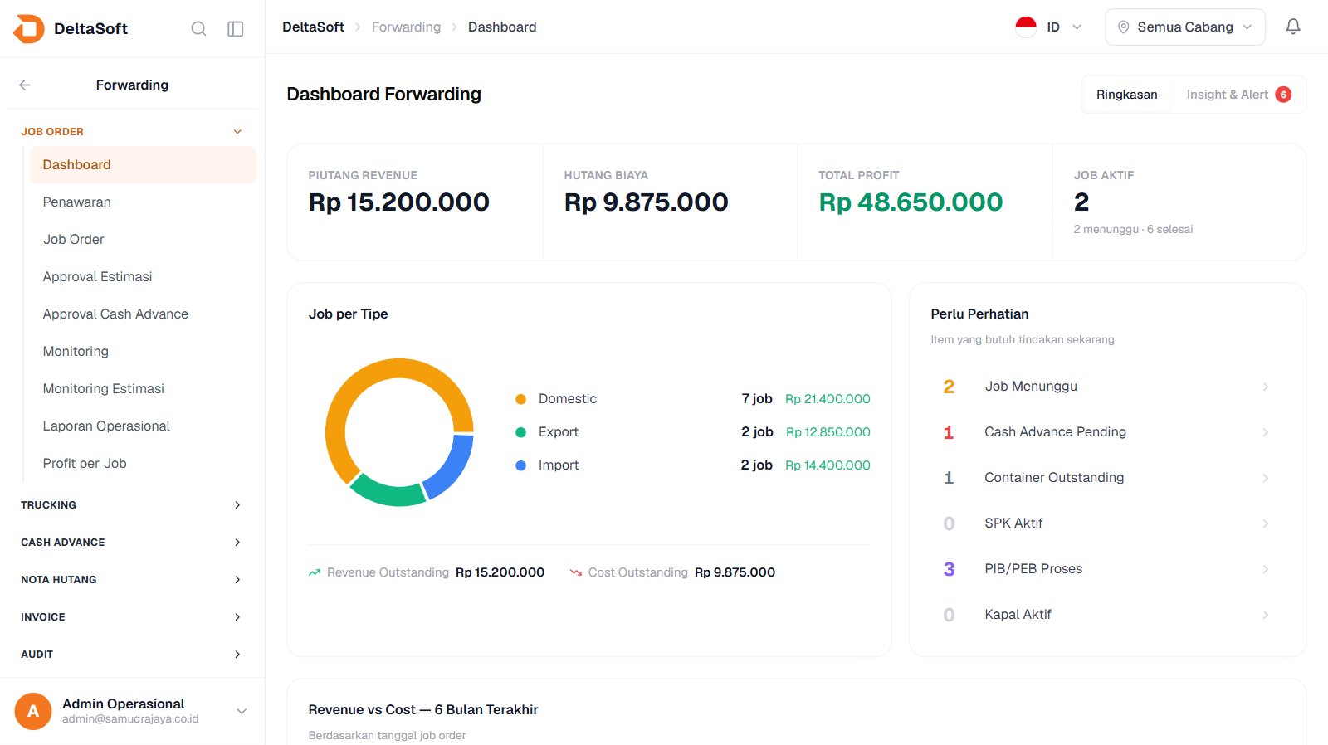Click the chevron on Container Outstanding row
This screenshot has height=745, width=1328.
pyautogui.click(x=1265, y=478)
